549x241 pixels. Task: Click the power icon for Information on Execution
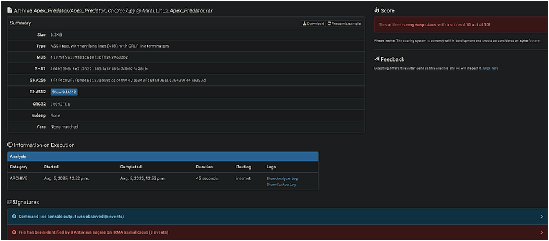(x=10, y=145)
